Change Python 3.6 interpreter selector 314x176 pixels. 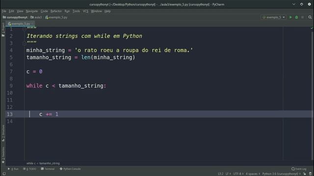point(281,174)
